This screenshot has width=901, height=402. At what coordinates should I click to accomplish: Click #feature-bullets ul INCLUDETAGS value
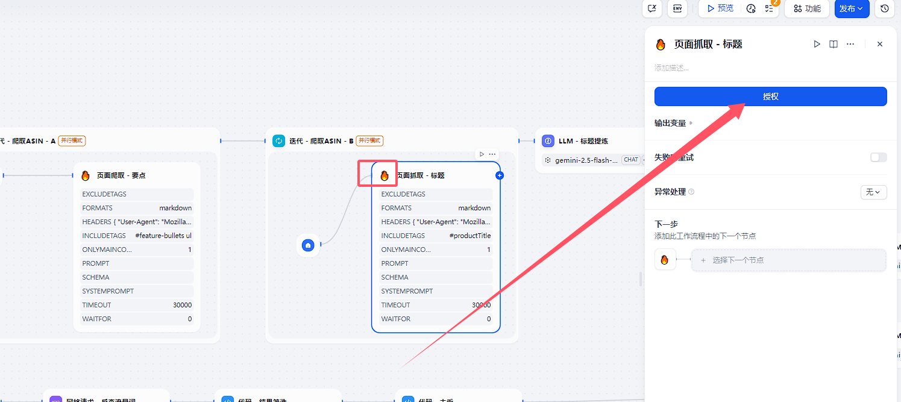click(163, 236)
